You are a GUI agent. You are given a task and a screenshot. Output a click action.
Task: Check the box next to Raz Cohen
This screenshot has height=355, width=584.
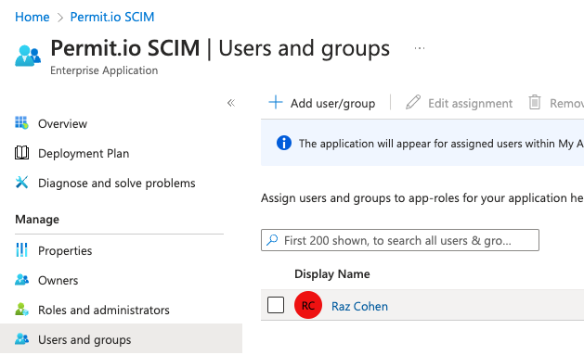click(276, 305)
